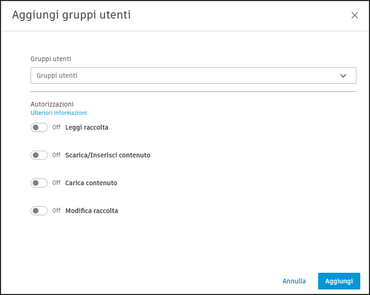Click the dialog title Aggiungi gruppi utenti

(x=72, y=14)
